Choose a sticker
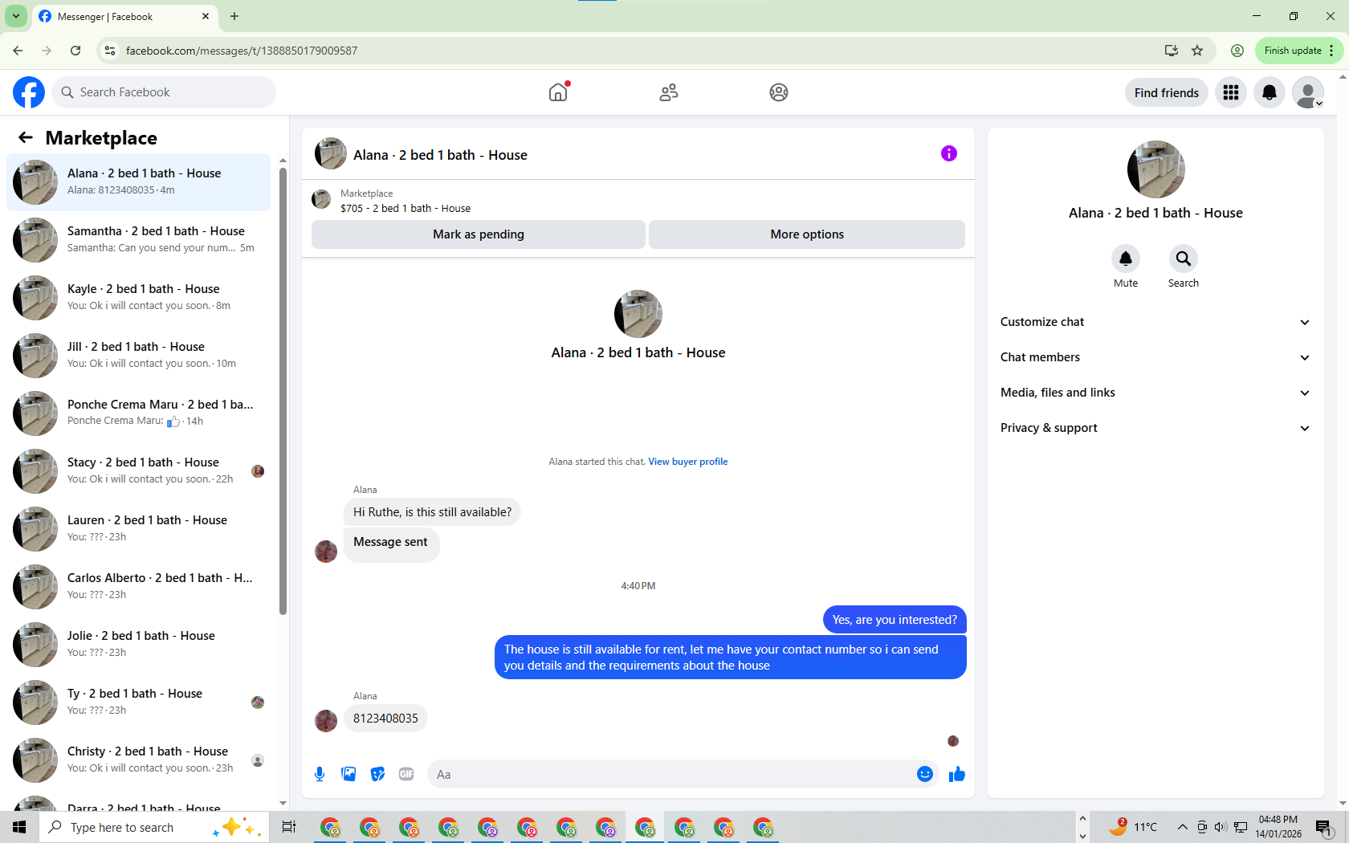Viewport: 1349px width, 843px height. point(377,774)
